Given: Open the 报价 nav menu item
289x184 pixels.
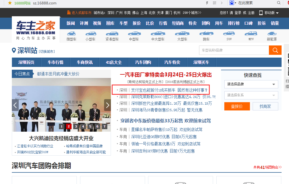Looking at the screenshot, I should coord(137,23).
